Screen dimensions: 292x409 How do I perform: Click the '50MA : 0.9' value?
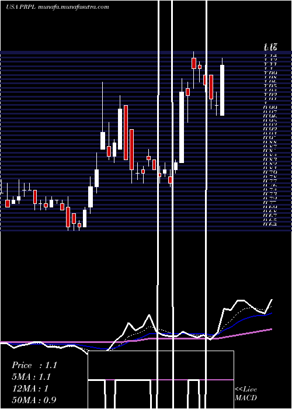[34, 400]
